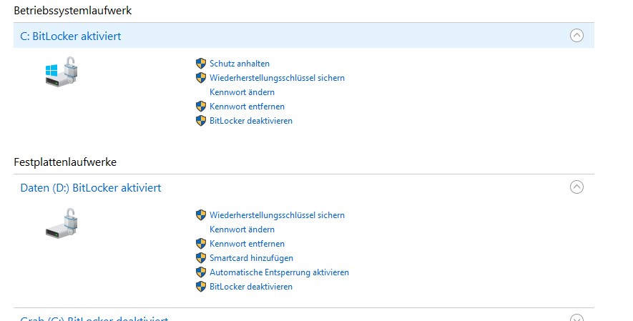Click the shield icon beside Smartcard hinzufügen

point(201,258)
